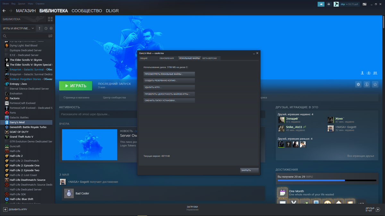Click СМЕНИТЬ ПАПКУ УСТАНОВКИ button
Viewport: 385px width, 216px height.
[x=169, y=100]
